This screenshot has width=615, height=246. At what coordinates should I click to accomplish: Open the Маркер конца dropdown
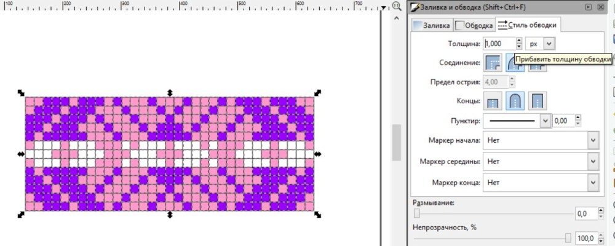(541, 183)
